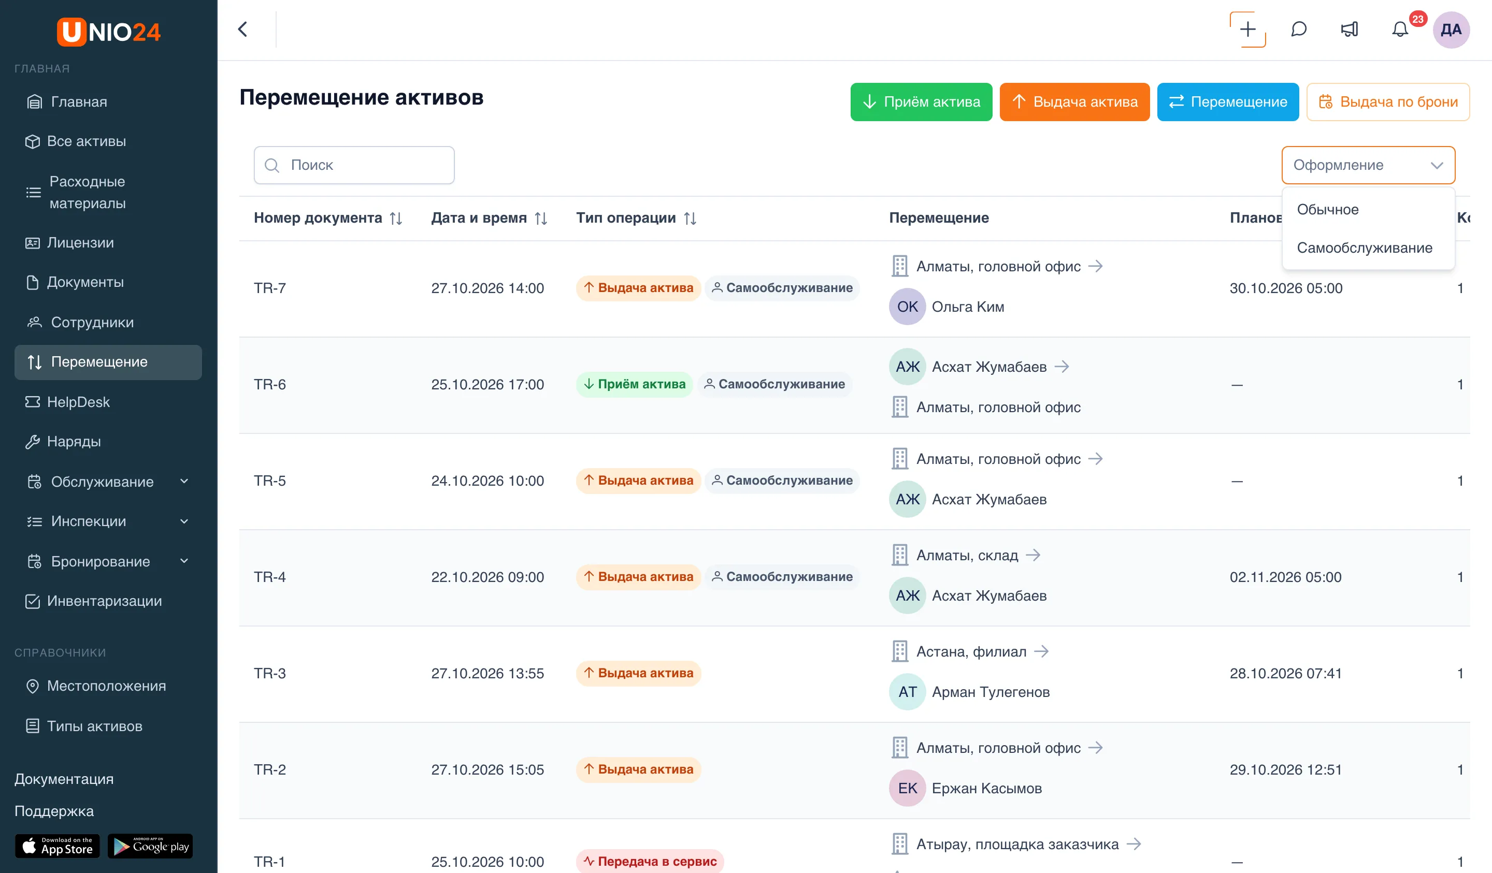This screenshot has width=1492, height=873.
Task: Open notifications bell with 23 badge
Action: pos(1400,30)
